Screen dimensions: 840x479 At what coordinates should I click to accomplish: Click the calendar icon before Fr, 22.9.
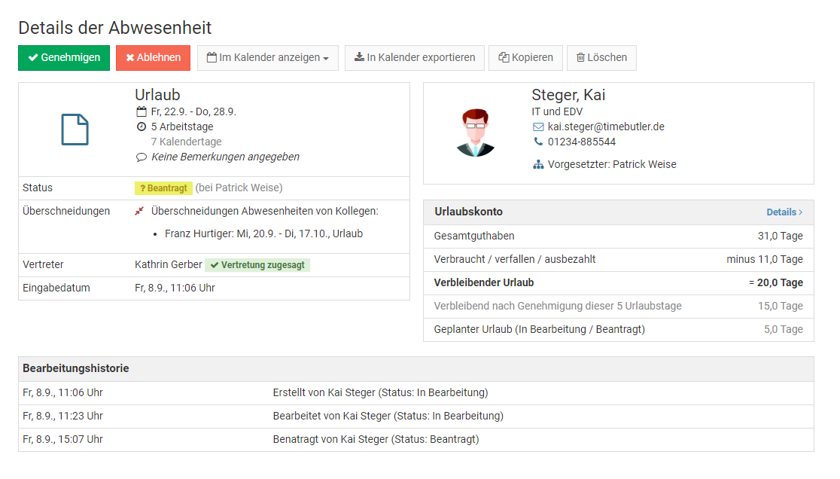tap(141, 111)
